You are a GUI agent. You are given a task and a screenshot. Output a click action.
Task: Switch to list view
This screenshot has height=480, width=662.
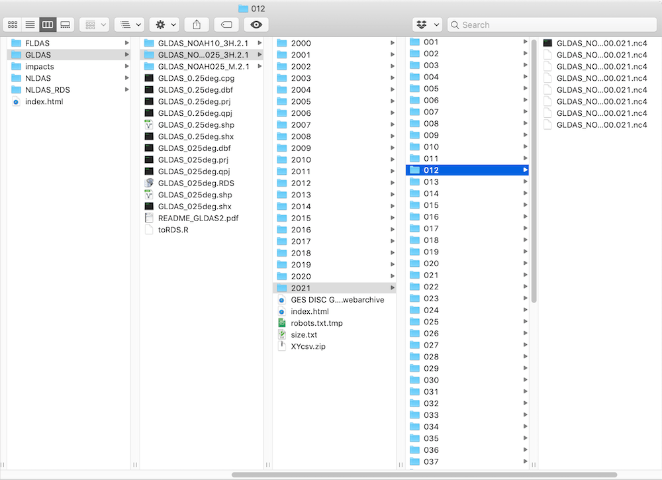pyautogui.click(x=30, y=24)
